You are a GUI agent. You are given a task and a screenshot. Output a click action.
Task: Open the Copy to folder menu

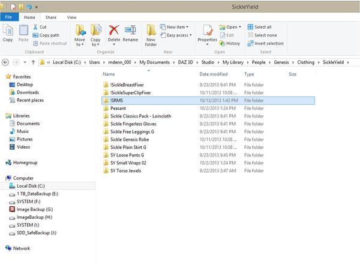point(95,35)
